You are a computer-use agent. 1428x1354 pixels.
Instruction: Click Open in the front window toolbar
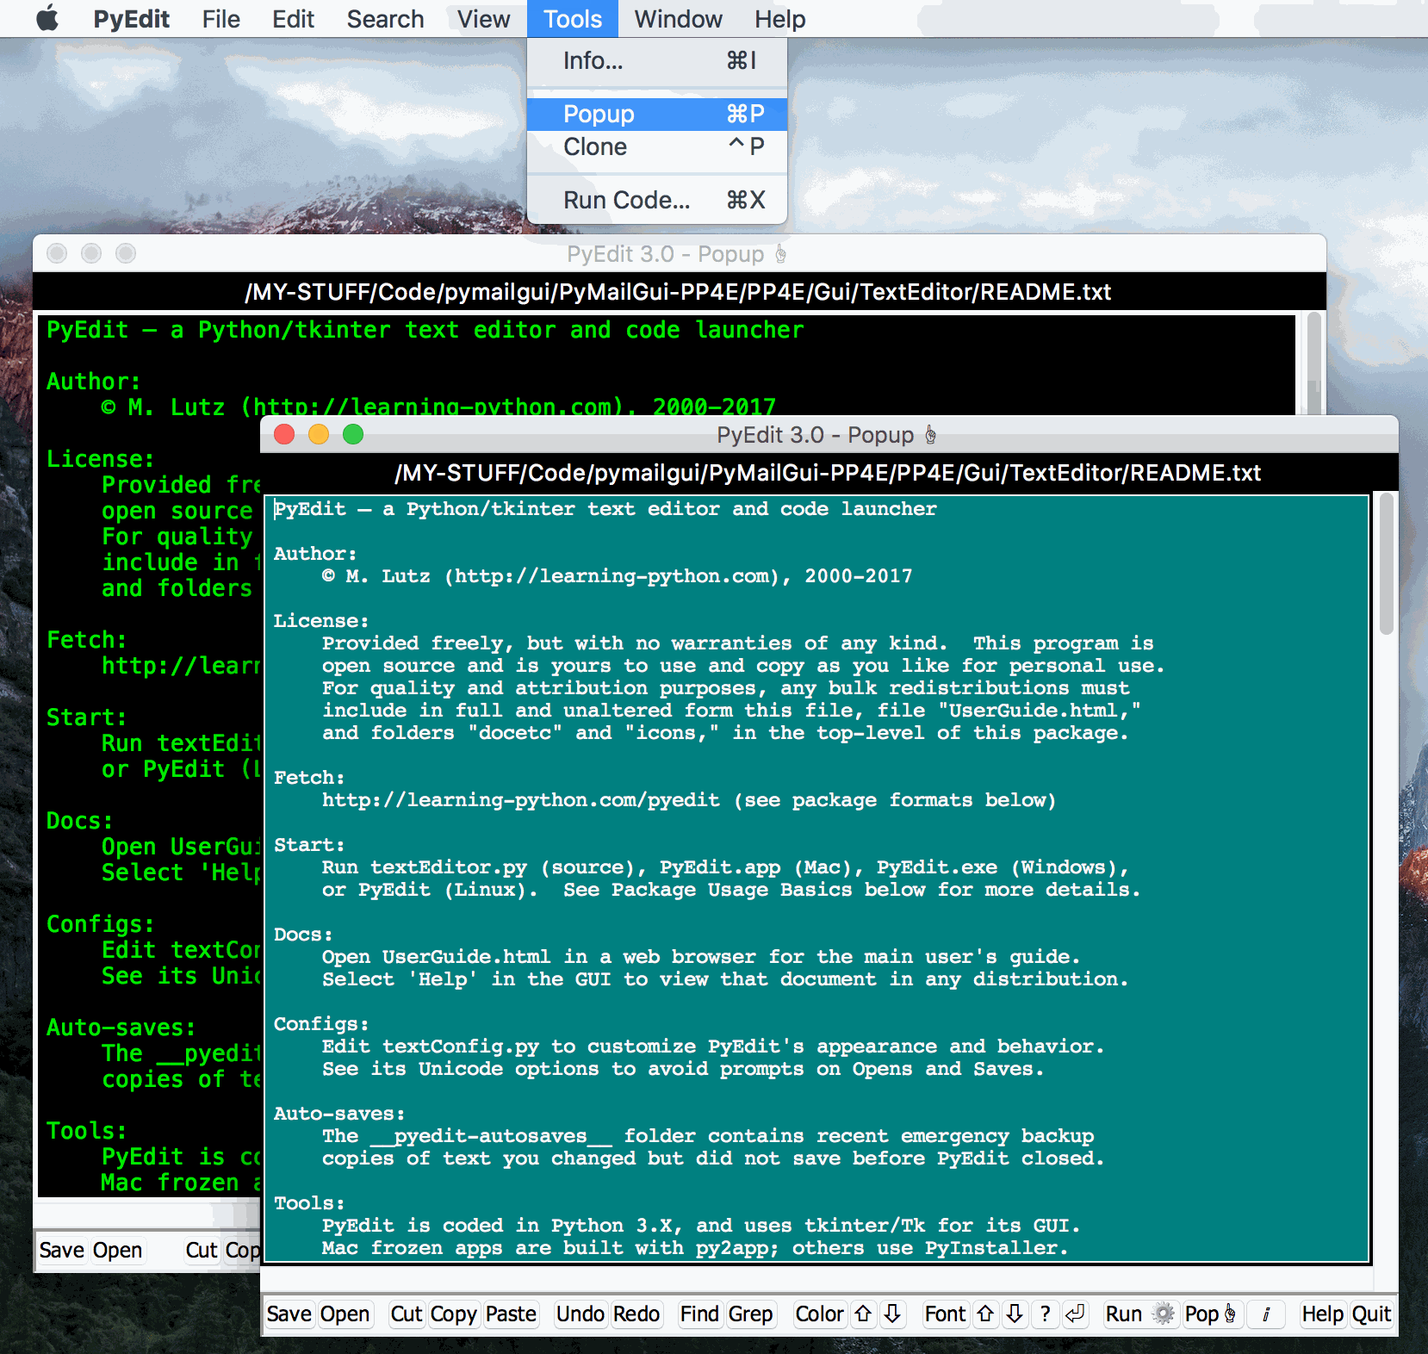coord(345,1314)
